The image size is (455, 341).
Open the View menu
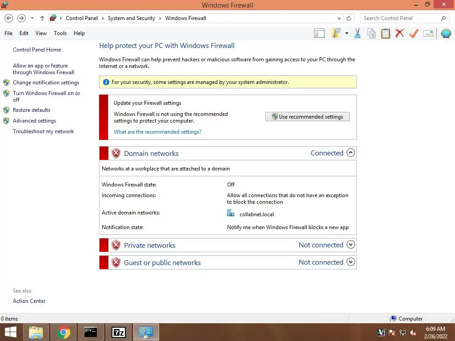pos(41,33)
